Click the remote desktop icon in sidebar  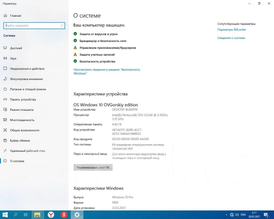tap(5, 151)
